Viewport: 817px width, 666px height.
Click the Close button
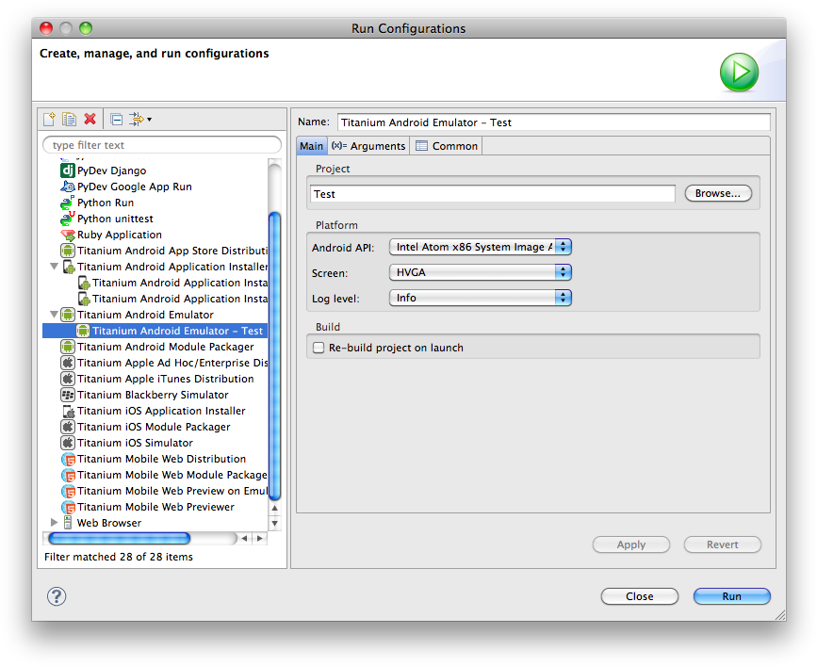pos(639,596)
